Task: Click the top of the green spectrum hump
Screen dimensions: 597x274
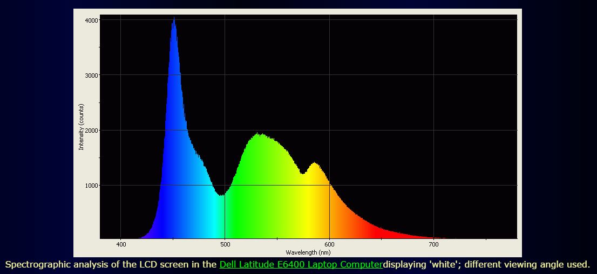Action: 260,135
